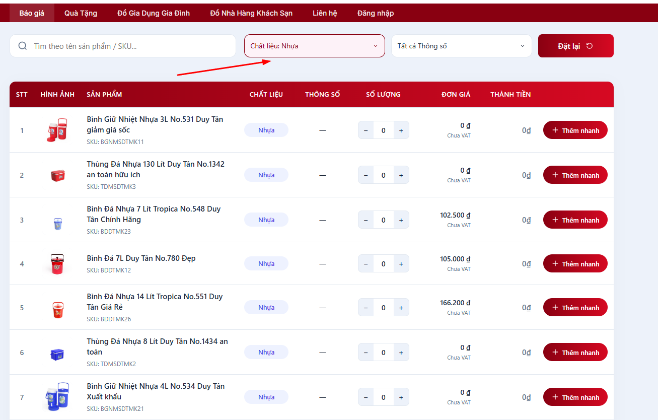Screen dimensions: 658x420
Task: Open the Chất liệu: Nhựa filter dropdown
Action: (x=314, y=46)
